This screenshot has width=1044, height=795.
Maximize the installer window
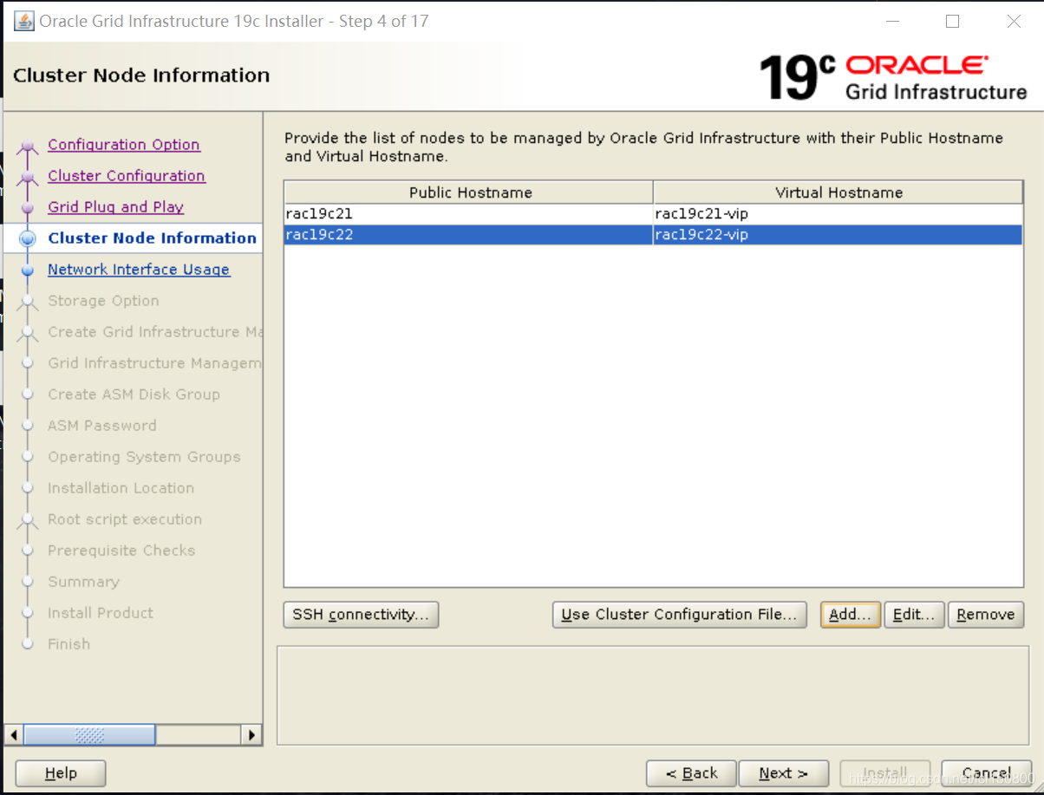click(x=952, y=22)
